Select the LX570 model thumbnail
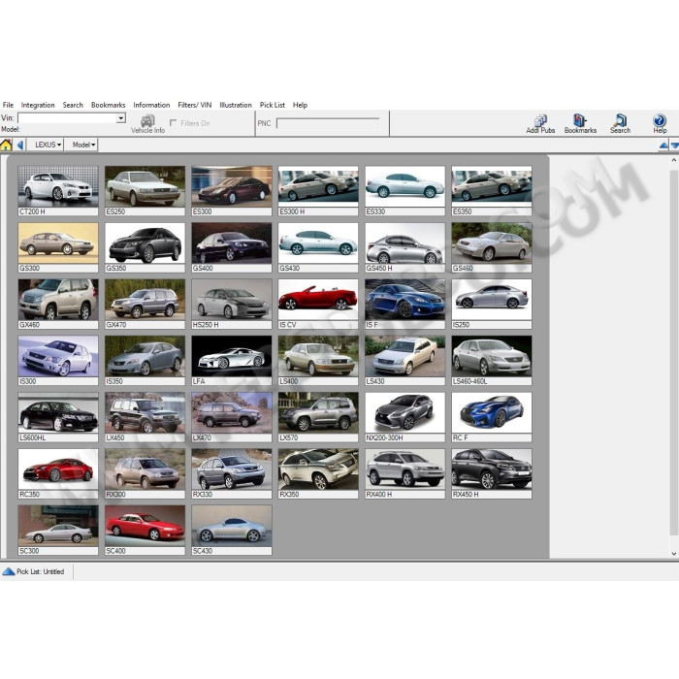The image size is (679, 679). click(x=318, y=417)
